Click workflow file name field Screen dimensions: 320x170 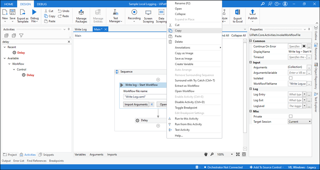pos(145,97)
